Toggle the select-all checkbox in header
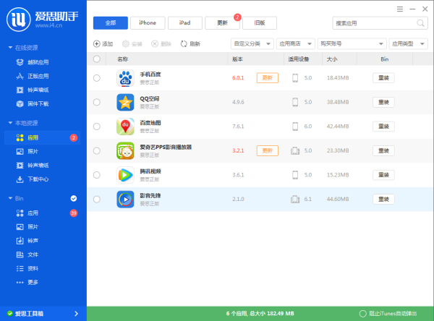The image size is (434, 321). coord(97,59)
